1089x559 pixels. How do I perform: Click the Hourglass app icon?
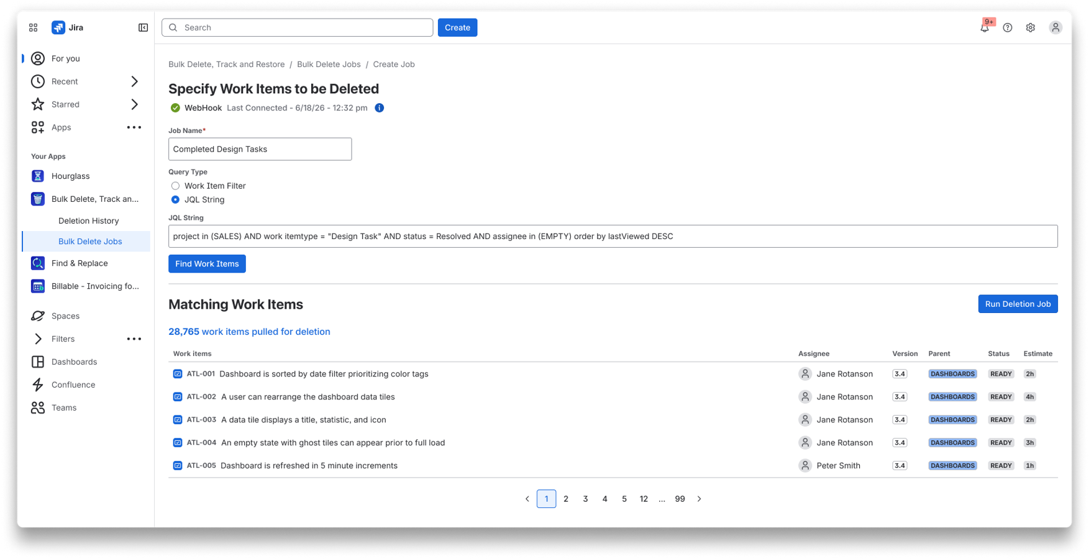(38, 176)
